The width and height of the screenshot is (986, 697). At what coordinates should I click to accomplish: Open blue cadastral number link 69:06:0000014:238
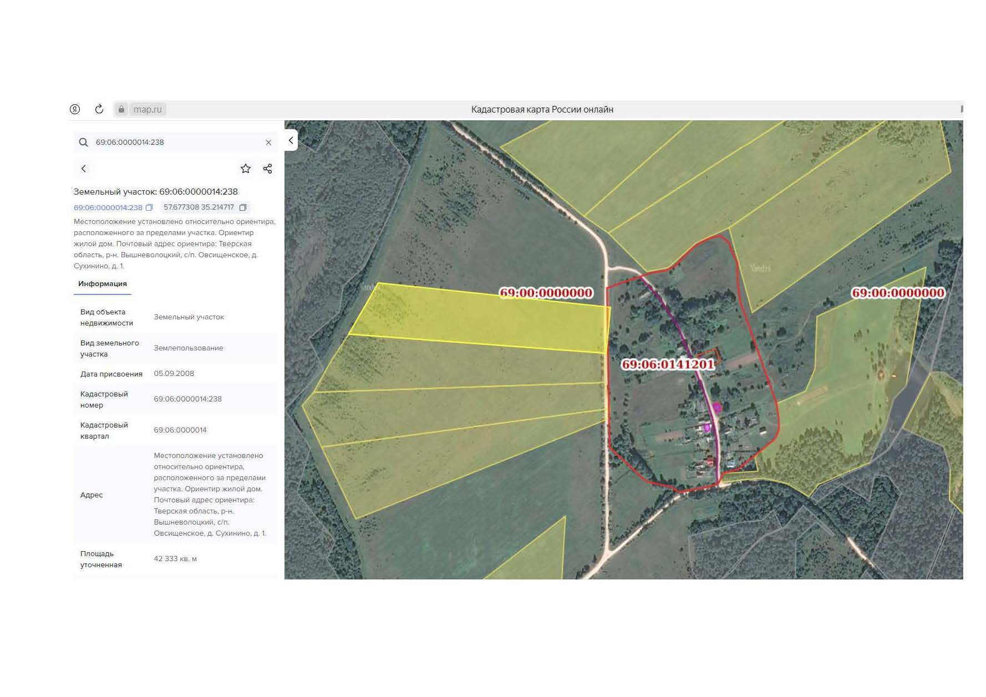tap(108, 207)
